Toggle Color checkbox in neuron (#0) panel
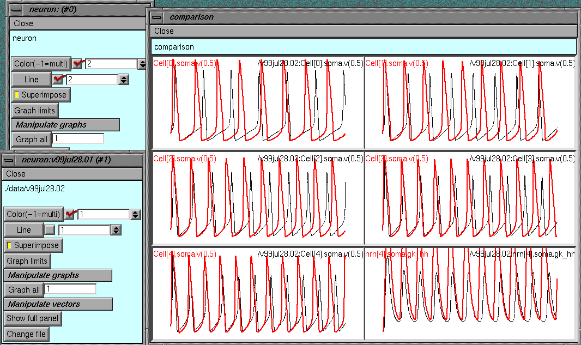Image resolution: width=581 pixels, height=345 pixels. (x=78, y=64)
